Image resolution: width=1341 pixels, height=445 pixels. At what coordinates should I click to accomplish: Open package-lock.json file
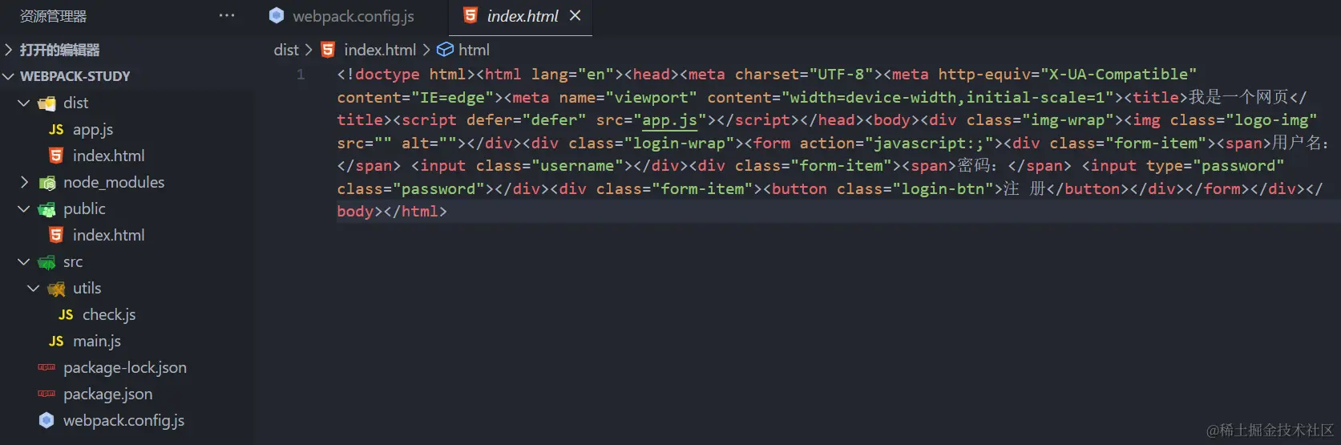127,367
